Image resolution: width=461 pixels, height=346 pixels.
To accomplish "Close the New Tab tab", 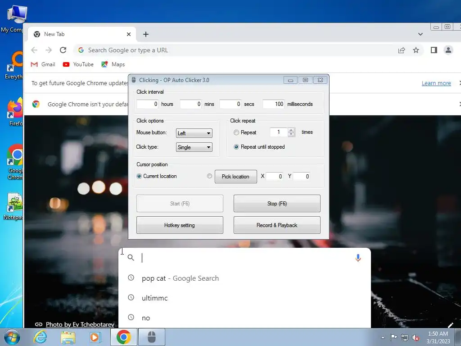I will point(129,34).
